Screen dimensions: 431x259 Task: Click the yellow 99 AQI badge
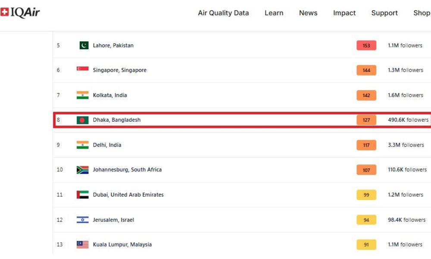click(x=366, y=195)
